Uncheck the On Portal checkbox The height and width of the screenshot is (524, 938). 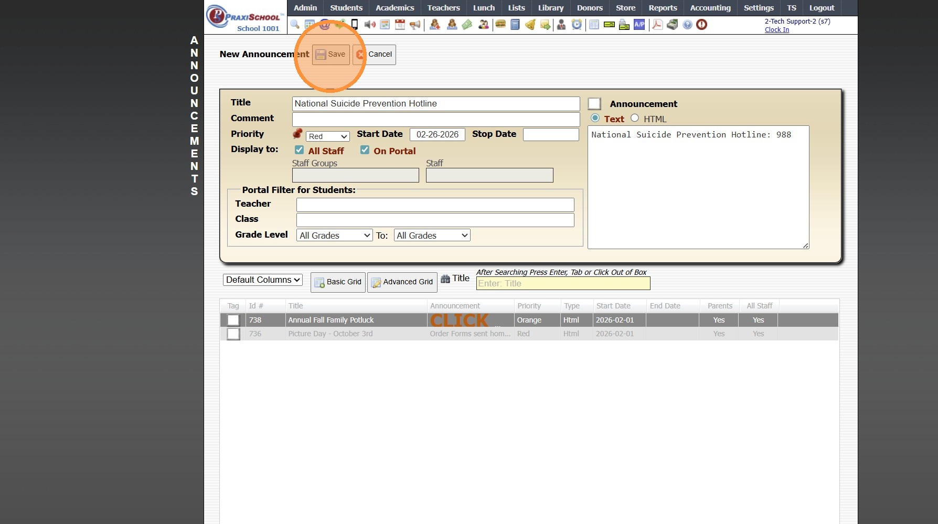click(365, 150)
